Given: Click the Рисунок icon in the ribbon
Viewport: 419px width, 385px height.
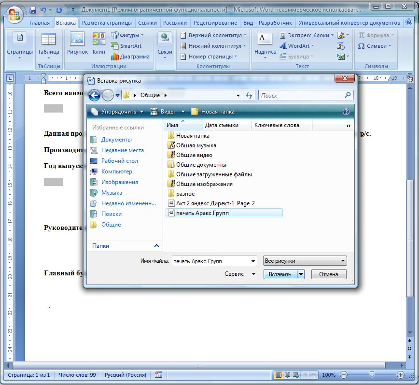Looking at the screenshot, I should pyautogui.click(x=77, y=44).
